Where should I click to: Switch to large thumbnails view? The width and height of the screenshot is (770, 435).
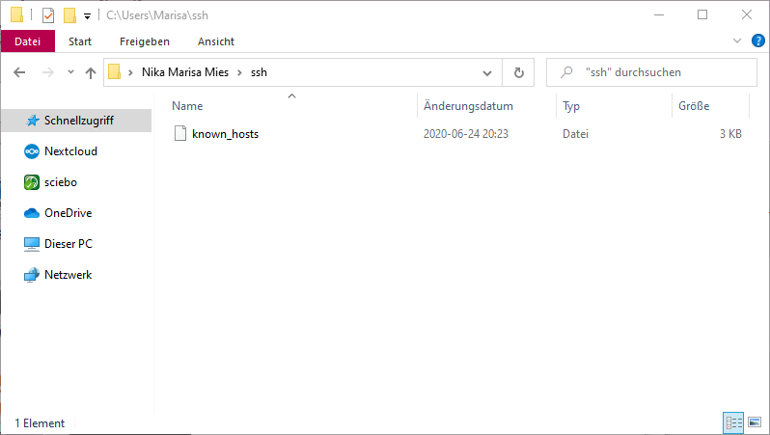pyautogui.click(x=755, y=422)
